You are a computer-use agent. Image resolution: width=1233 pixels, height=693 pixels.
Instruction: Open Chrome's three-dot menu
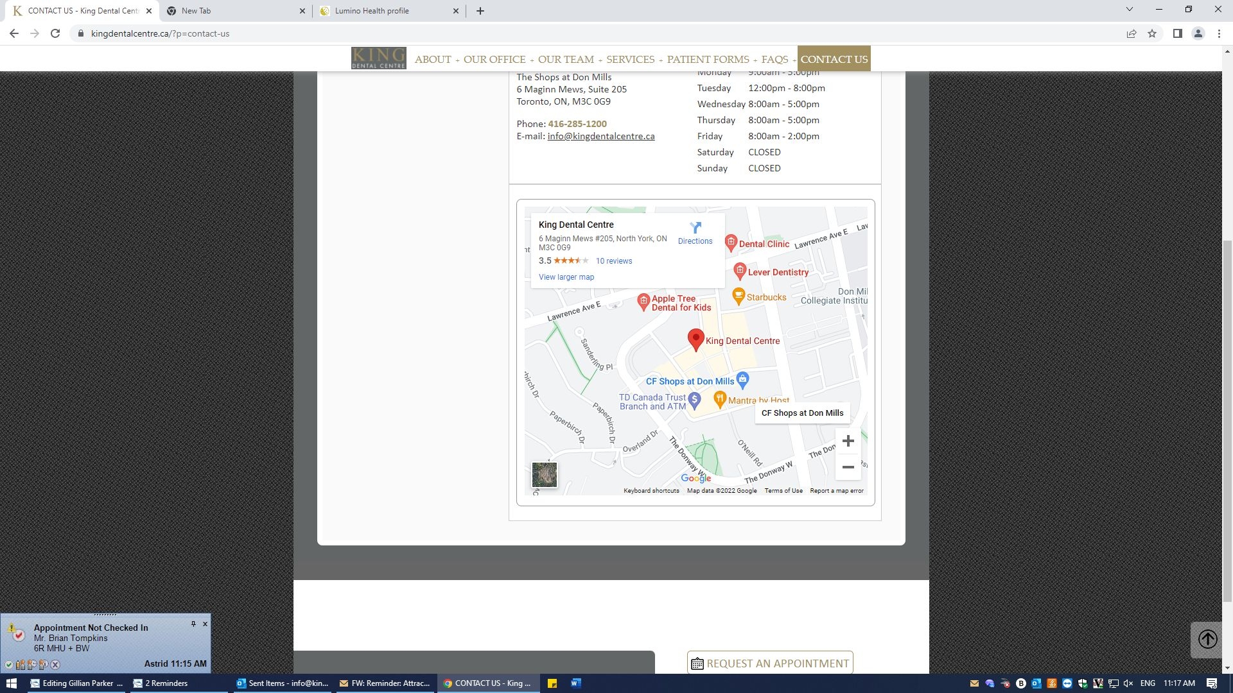(1219, 33)
